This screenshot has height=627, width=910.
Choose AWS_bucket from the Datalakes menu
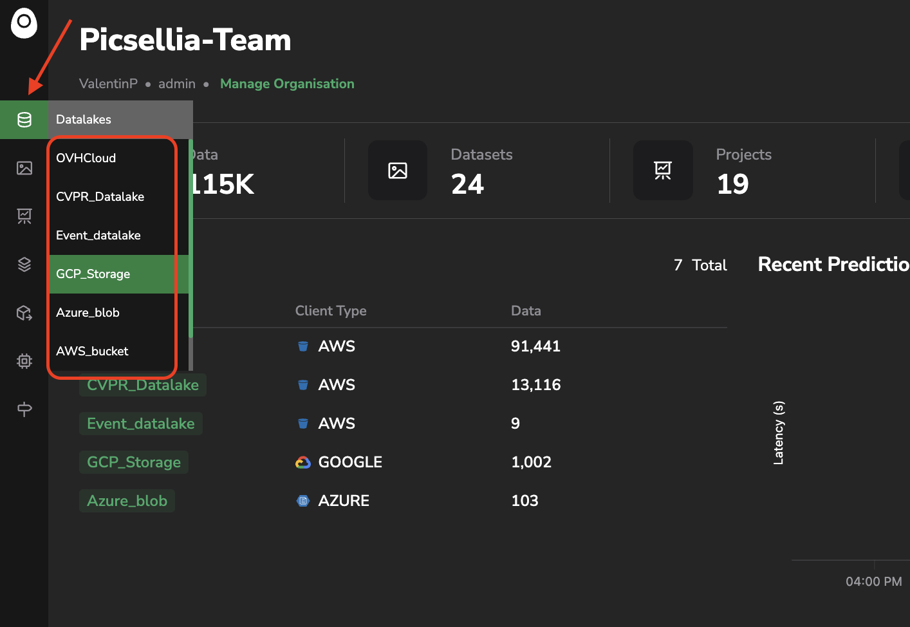click(119, 351)
